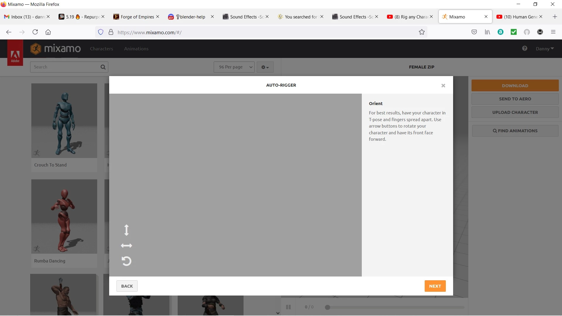Viewport: 562px width, 316px height.
Task: Select the Rumba Dancing animation thumbnail
Action: (64, 217)
